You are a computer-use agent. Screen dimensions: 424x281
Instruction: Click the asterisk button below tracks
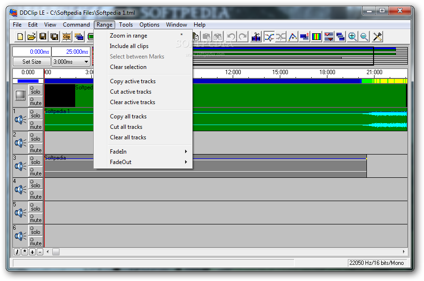click(25, 252)
